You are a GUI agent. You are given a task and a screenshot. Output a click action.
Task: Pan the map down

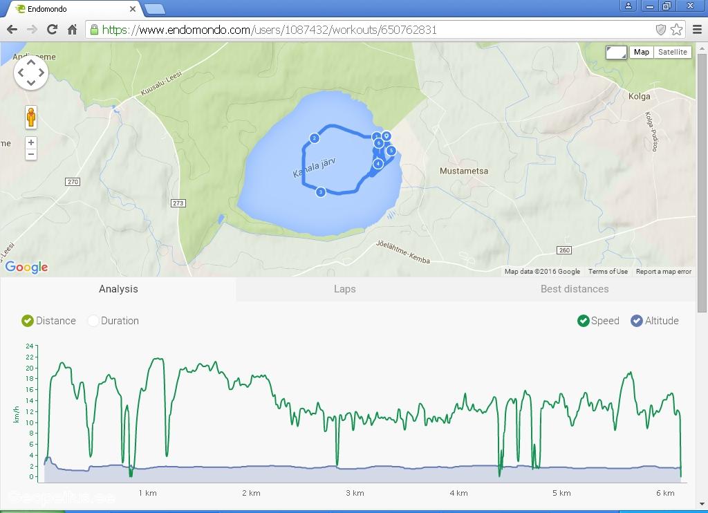tap(31, 83)
